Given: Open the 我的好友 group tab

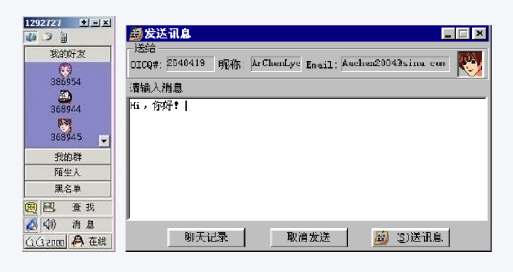Looking at the screenshot, I should click(x=68, y=54).
